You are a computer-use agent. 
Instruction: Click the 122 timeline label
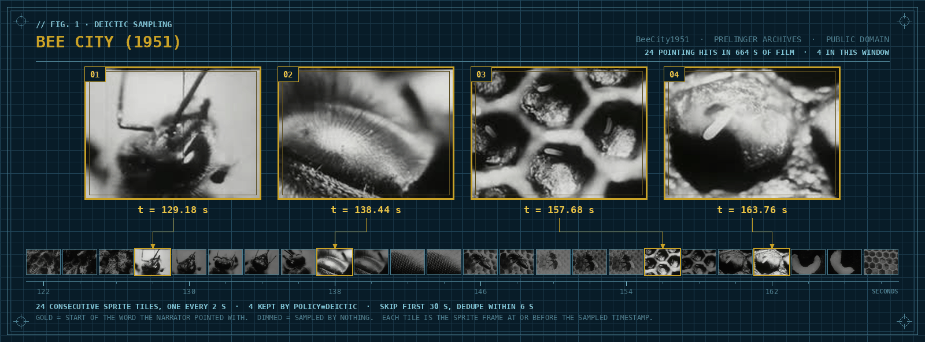pos(43,292)
